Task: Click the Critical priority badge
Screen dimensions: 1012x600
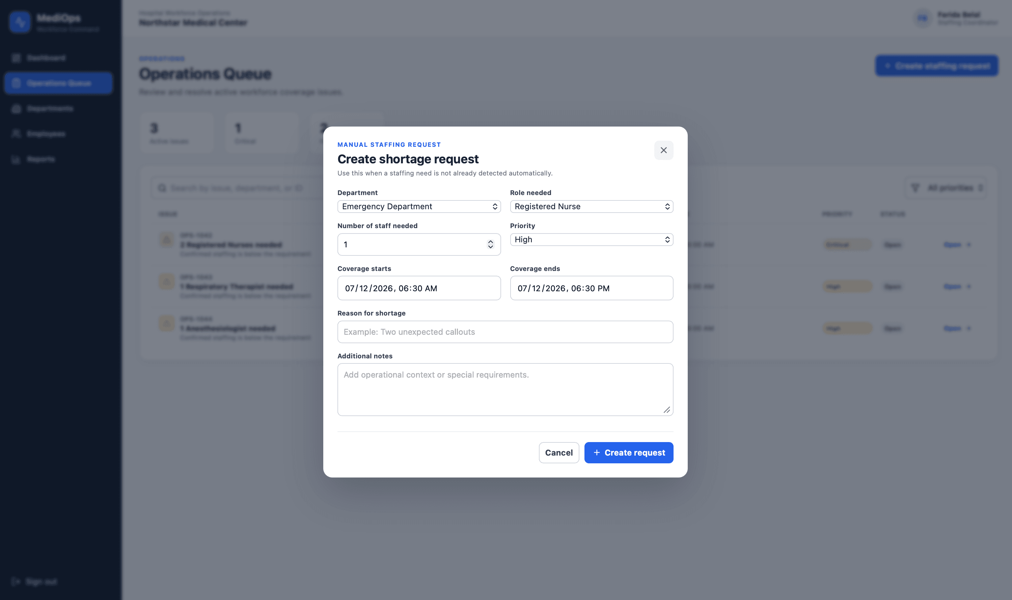Action: pos(847,245)
